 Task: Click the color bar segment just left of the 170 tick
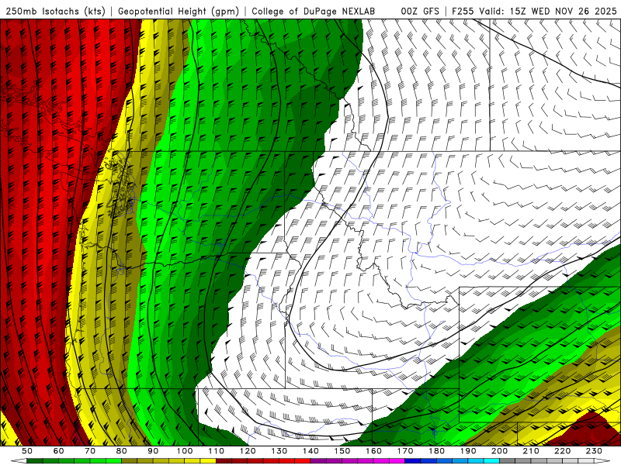coord(397,461)
